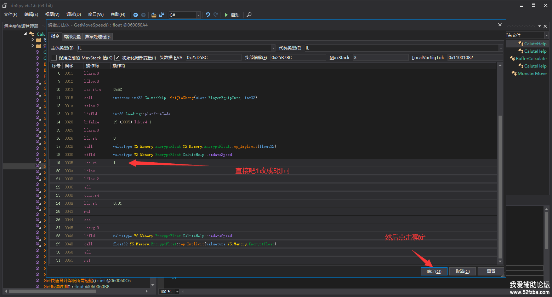Click the class icon beside MonsterMove tab
This screenshot has width=552, height=297.
(514, 74)
